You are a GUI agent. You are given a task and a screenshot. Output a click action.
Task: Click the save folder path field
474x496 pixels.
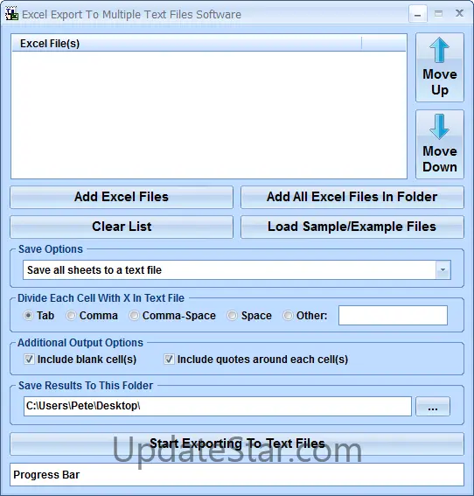coord(218,407)
